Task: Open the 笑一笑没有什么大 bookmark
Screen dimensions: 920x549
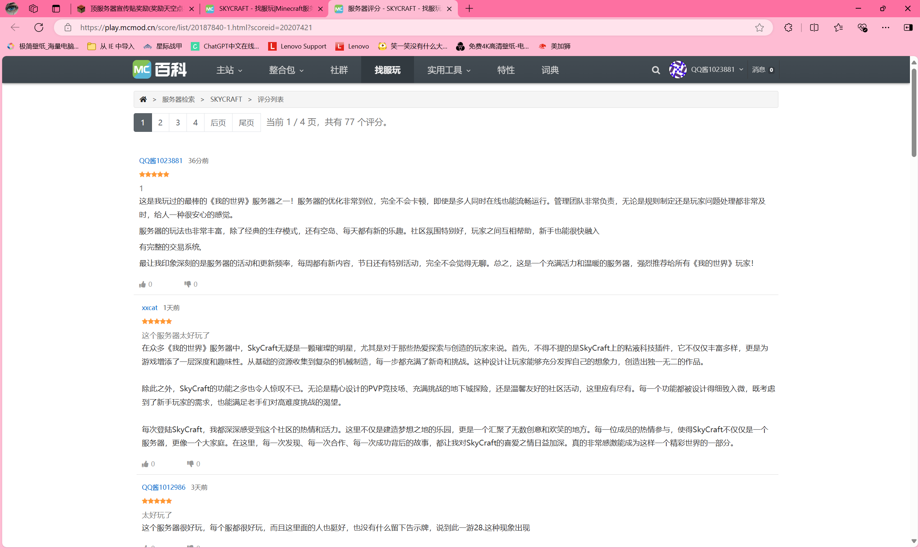Action: pyautogui.click(x=413, y=46)
